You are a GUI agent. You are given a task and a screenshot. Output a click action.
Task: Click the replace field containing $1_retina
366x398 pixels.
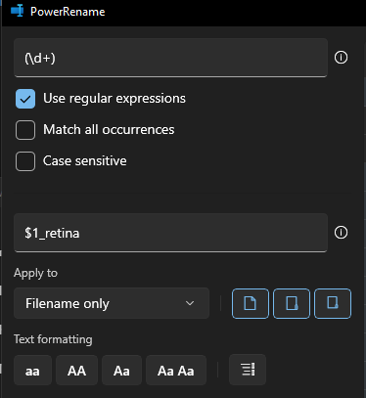coord(170,233)
